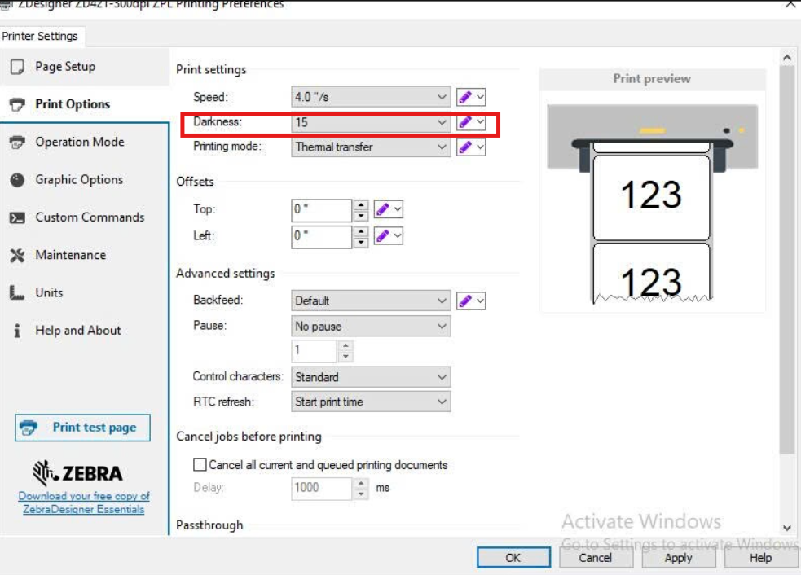Click the Maintenance tools icon
Image resolution: width=801 pixels, height=575 pixels.
tap(17, 255)
